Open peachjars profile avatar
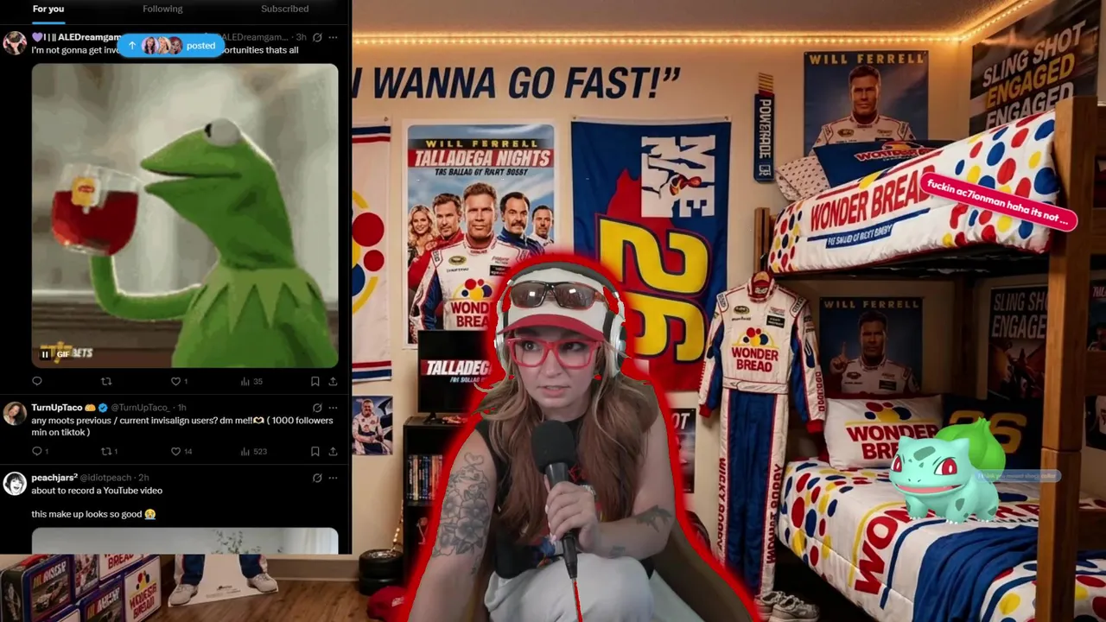 15,483
